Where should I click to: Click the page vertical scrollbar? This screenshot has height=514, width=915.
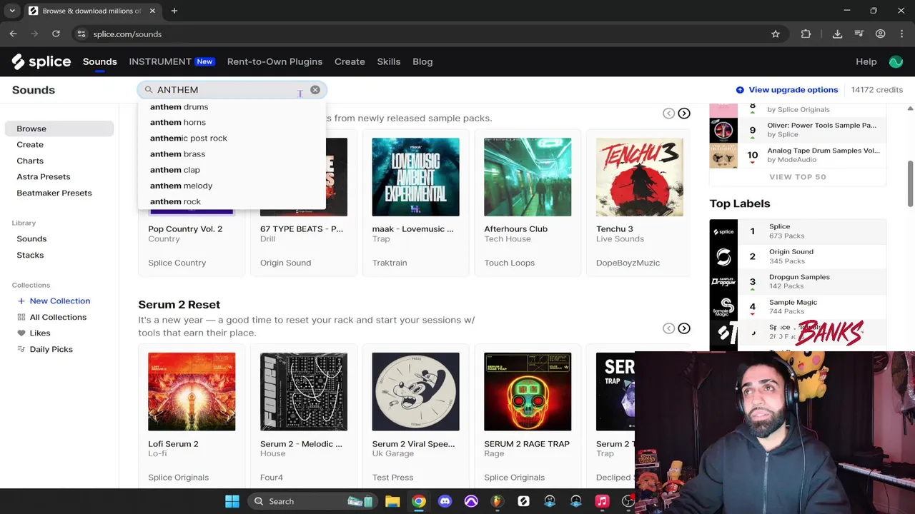910,186
